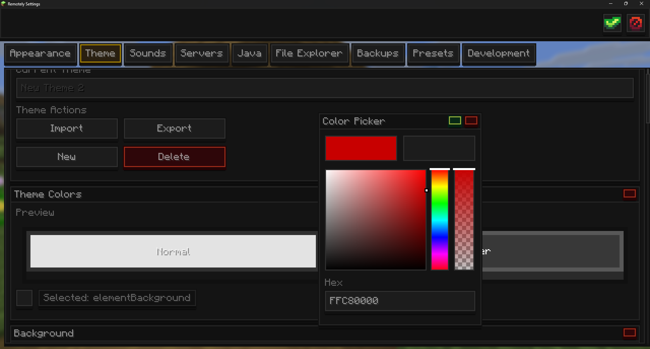This screenshot has height=349, width=650.
Task: Switch to the Backups tab
Action: coord(378,53)
